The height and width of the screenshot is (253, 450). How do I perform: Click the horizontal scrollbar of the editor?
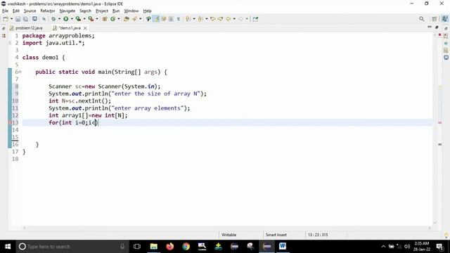226,228
